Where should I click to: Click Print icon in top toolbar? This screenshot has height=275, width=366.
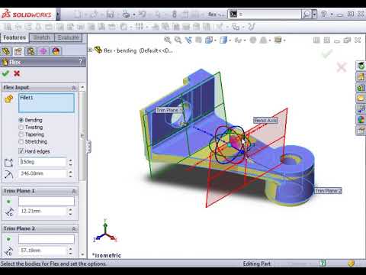[x=127, y=15]
